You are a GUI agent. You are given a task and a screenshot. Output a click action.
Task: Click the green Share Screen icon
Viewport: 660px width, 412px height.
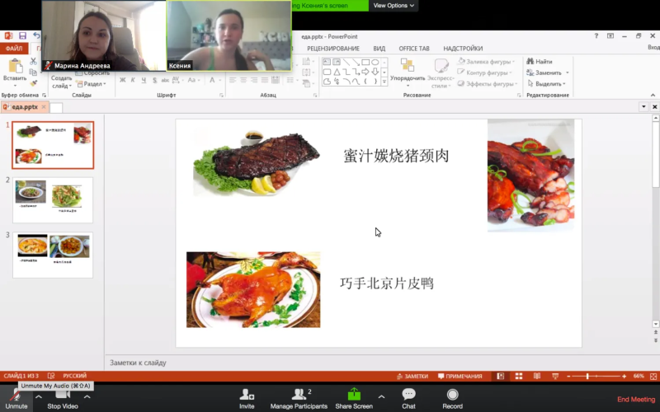point(354,395)
